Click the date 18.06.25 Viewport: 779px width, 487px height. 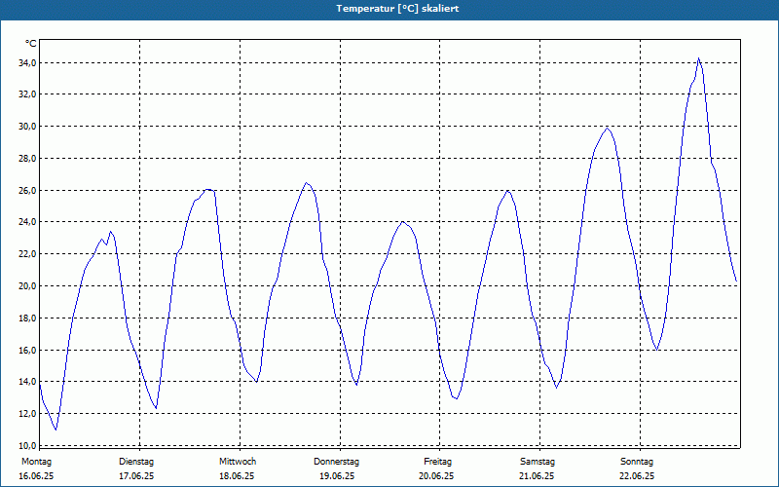pos(237,476)
